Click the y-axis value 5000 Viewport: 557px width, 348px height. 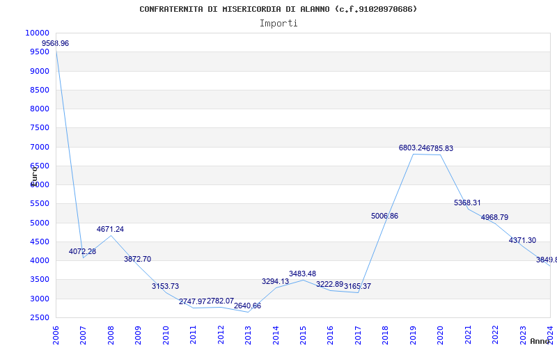(40, 223)
